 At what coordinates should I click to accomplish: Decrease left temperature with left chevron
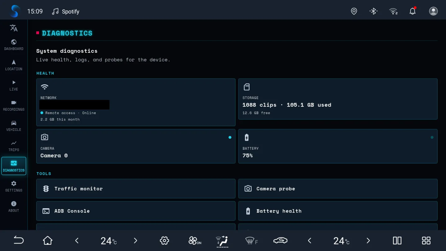point(77,240)
